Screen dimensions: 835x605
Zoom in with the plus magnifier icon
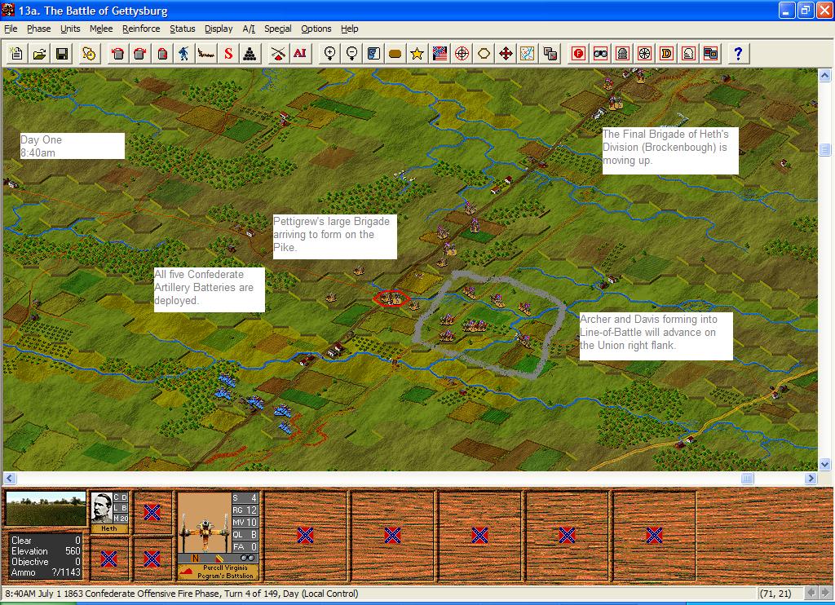tap(329, 53)
